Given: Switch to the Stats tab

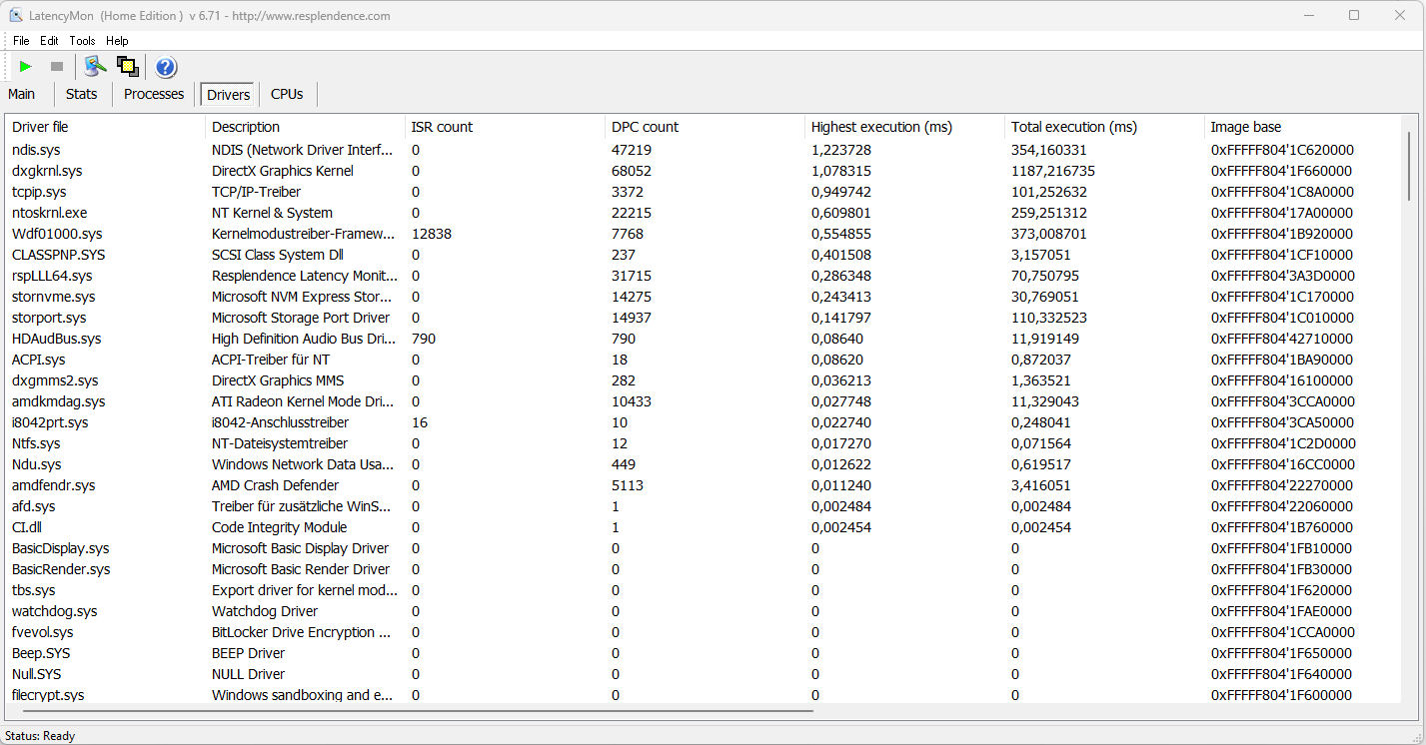Looking at the screenshot, I should 82,94.
